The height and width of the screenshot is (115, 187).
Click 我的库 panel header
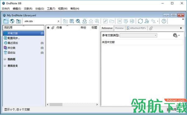tap(23, 28)
